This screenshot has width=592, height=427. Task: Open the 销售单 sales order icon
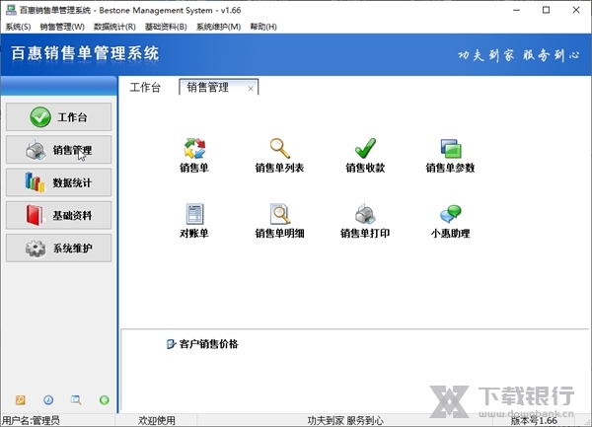point(194,148)
